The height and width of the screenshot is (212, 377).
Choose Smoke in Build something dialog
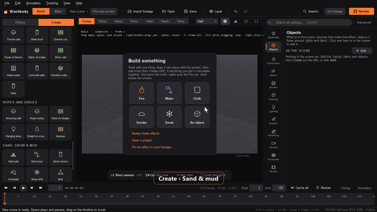click(x=141, y=117)
